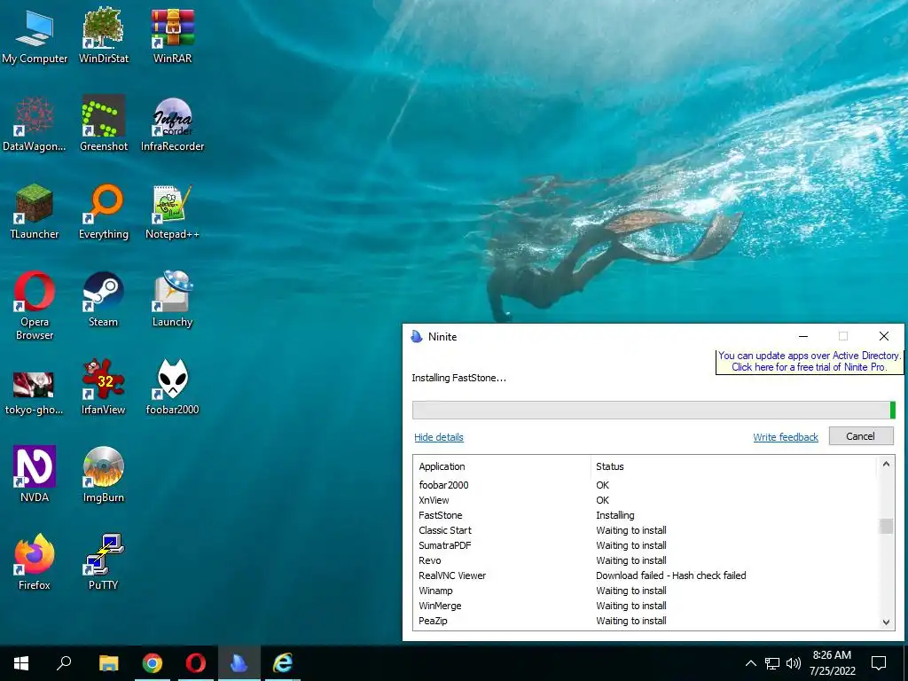Open My Computer desktop icon
908x681 pixels.
pyautogui.click(x=35, y=37)
